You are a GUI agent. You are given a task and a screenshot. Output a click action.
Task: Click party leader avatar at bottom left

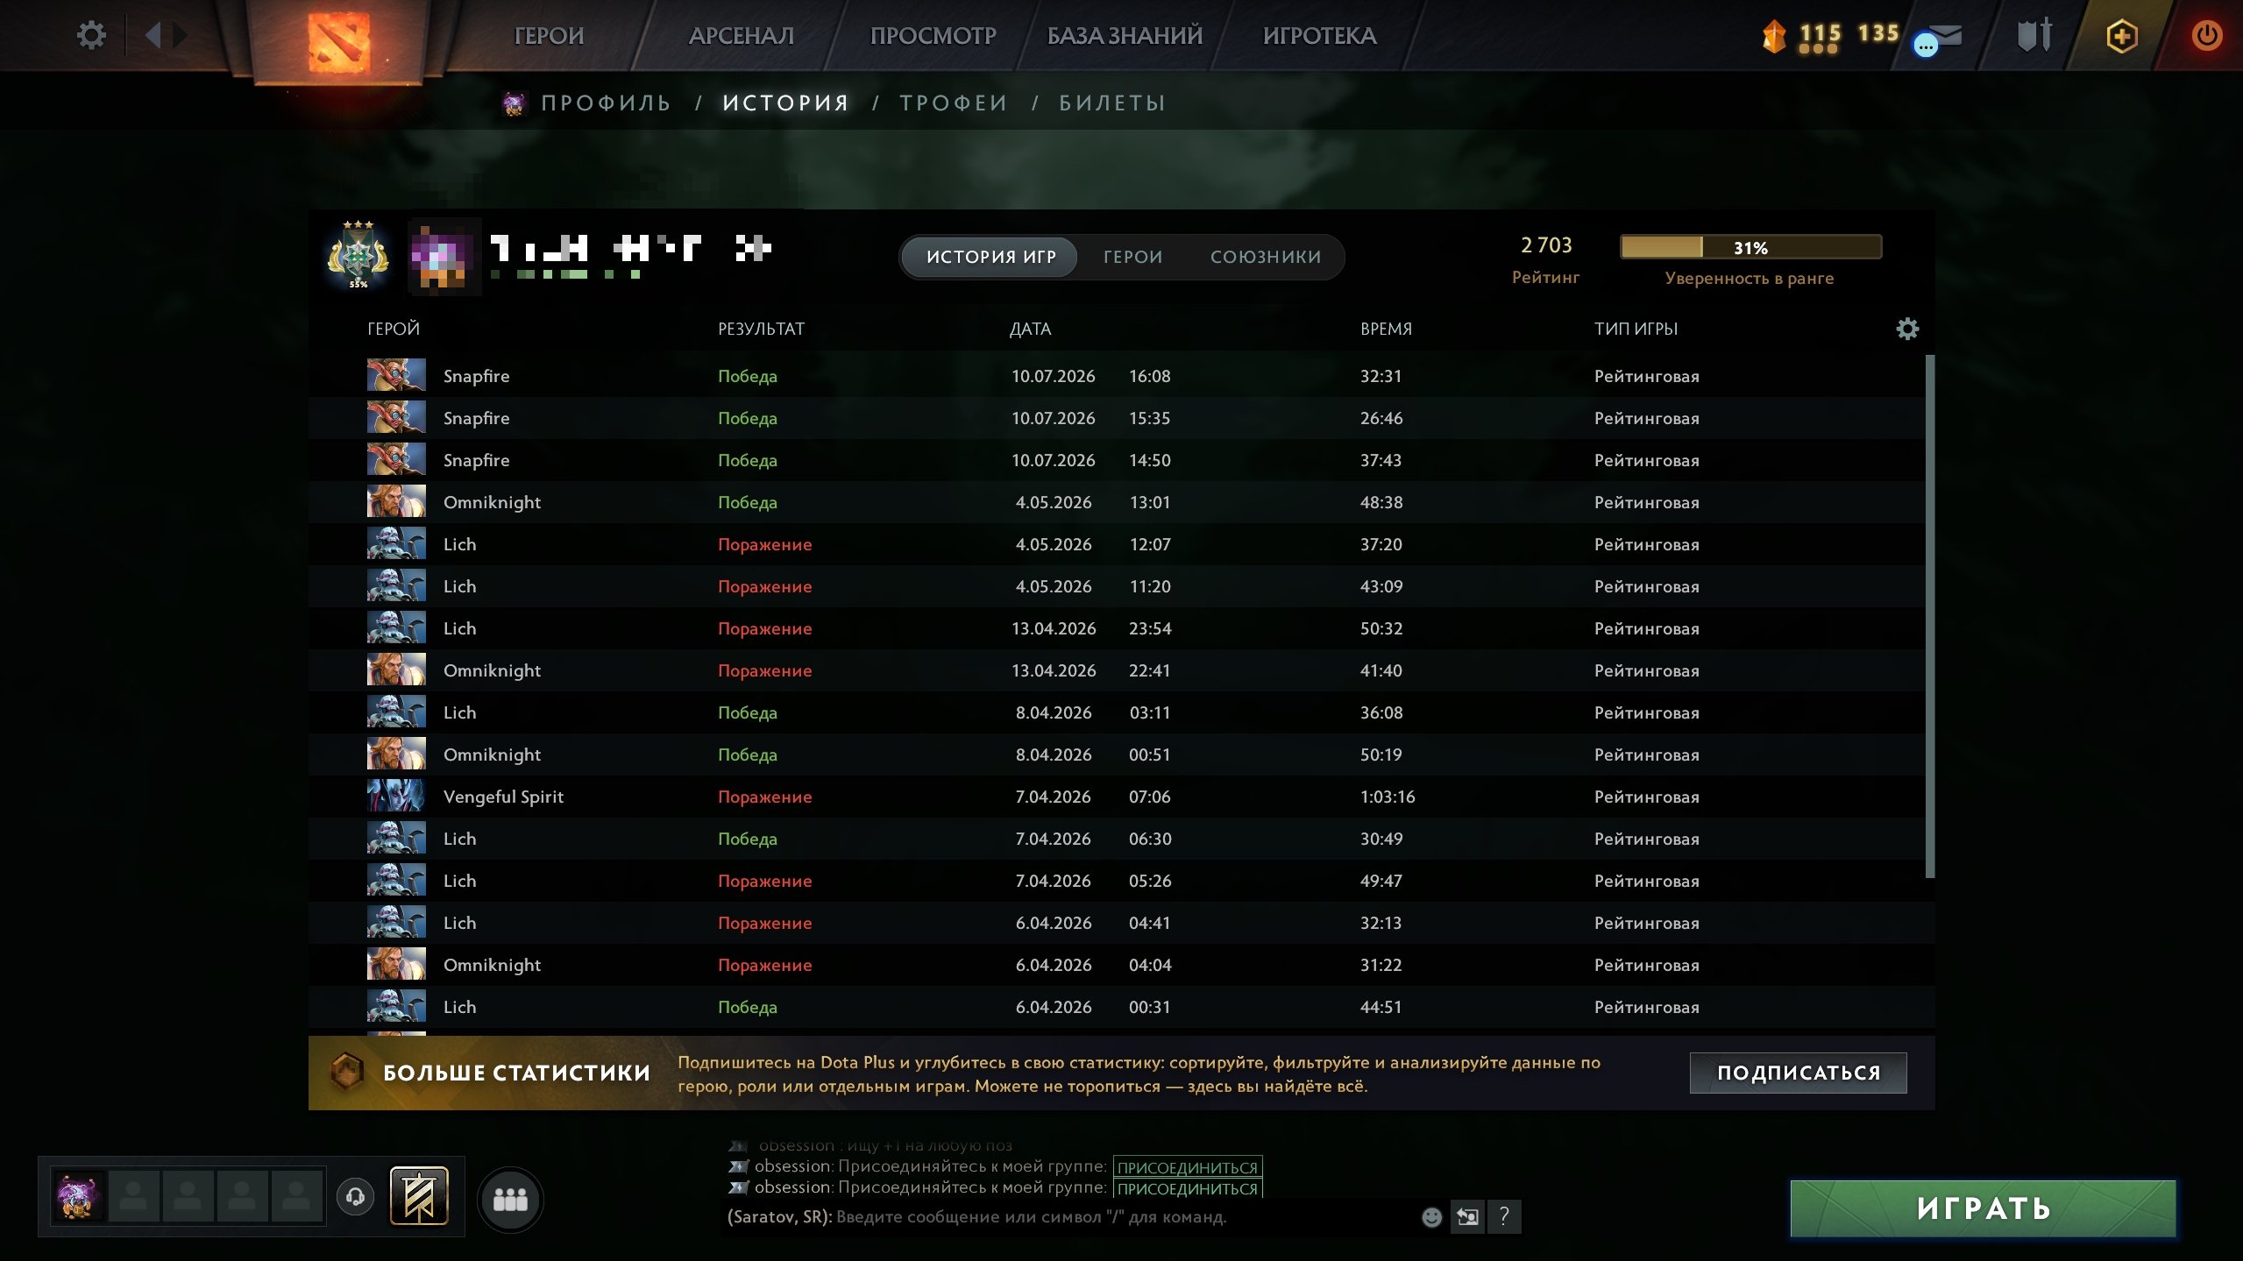point(79,1195)
